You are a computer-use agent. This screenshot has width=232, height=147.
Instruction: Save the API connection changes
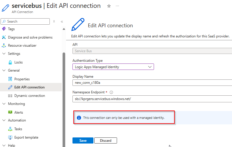[x=83, y=141]
